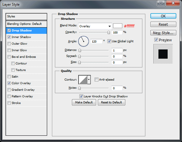The height and width of the screenshot is (142, 182).
Task: Toggle the Color Overlay checkbox
Action: pos(9,83)
